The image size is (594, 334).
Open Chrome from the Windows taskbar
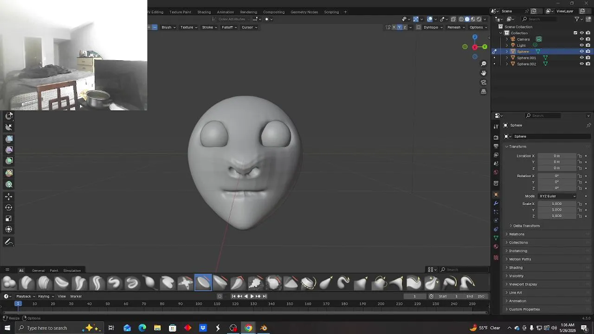[248, 328]
